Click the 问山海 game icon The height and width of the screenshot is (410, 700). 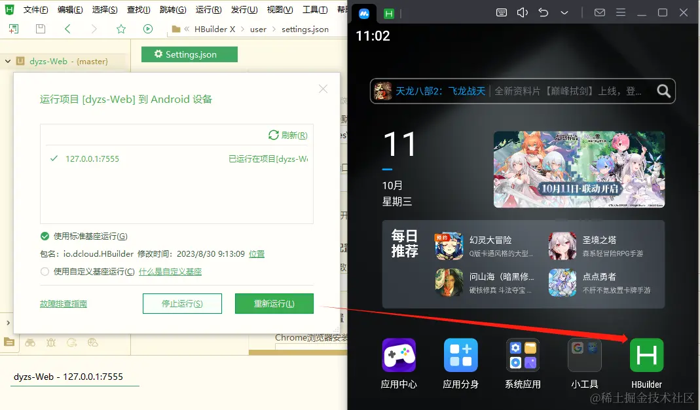449,282
